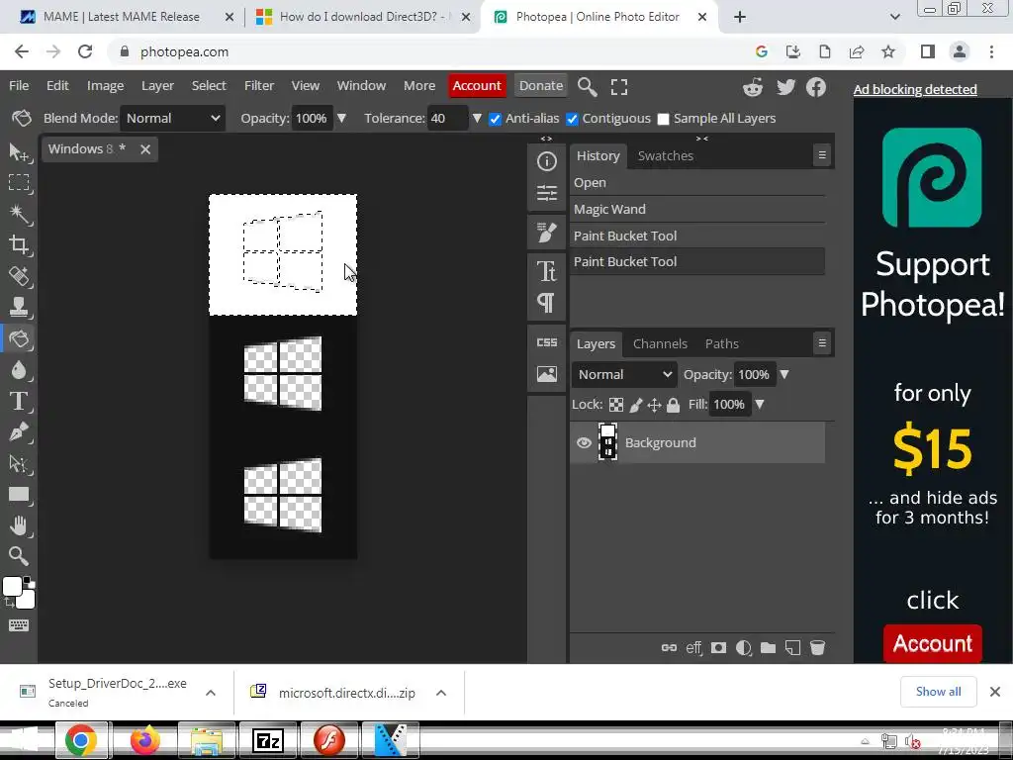Select the Blur droplet tool
The height and width of the screenshot is (760, 1013).
tap(19, 370)
